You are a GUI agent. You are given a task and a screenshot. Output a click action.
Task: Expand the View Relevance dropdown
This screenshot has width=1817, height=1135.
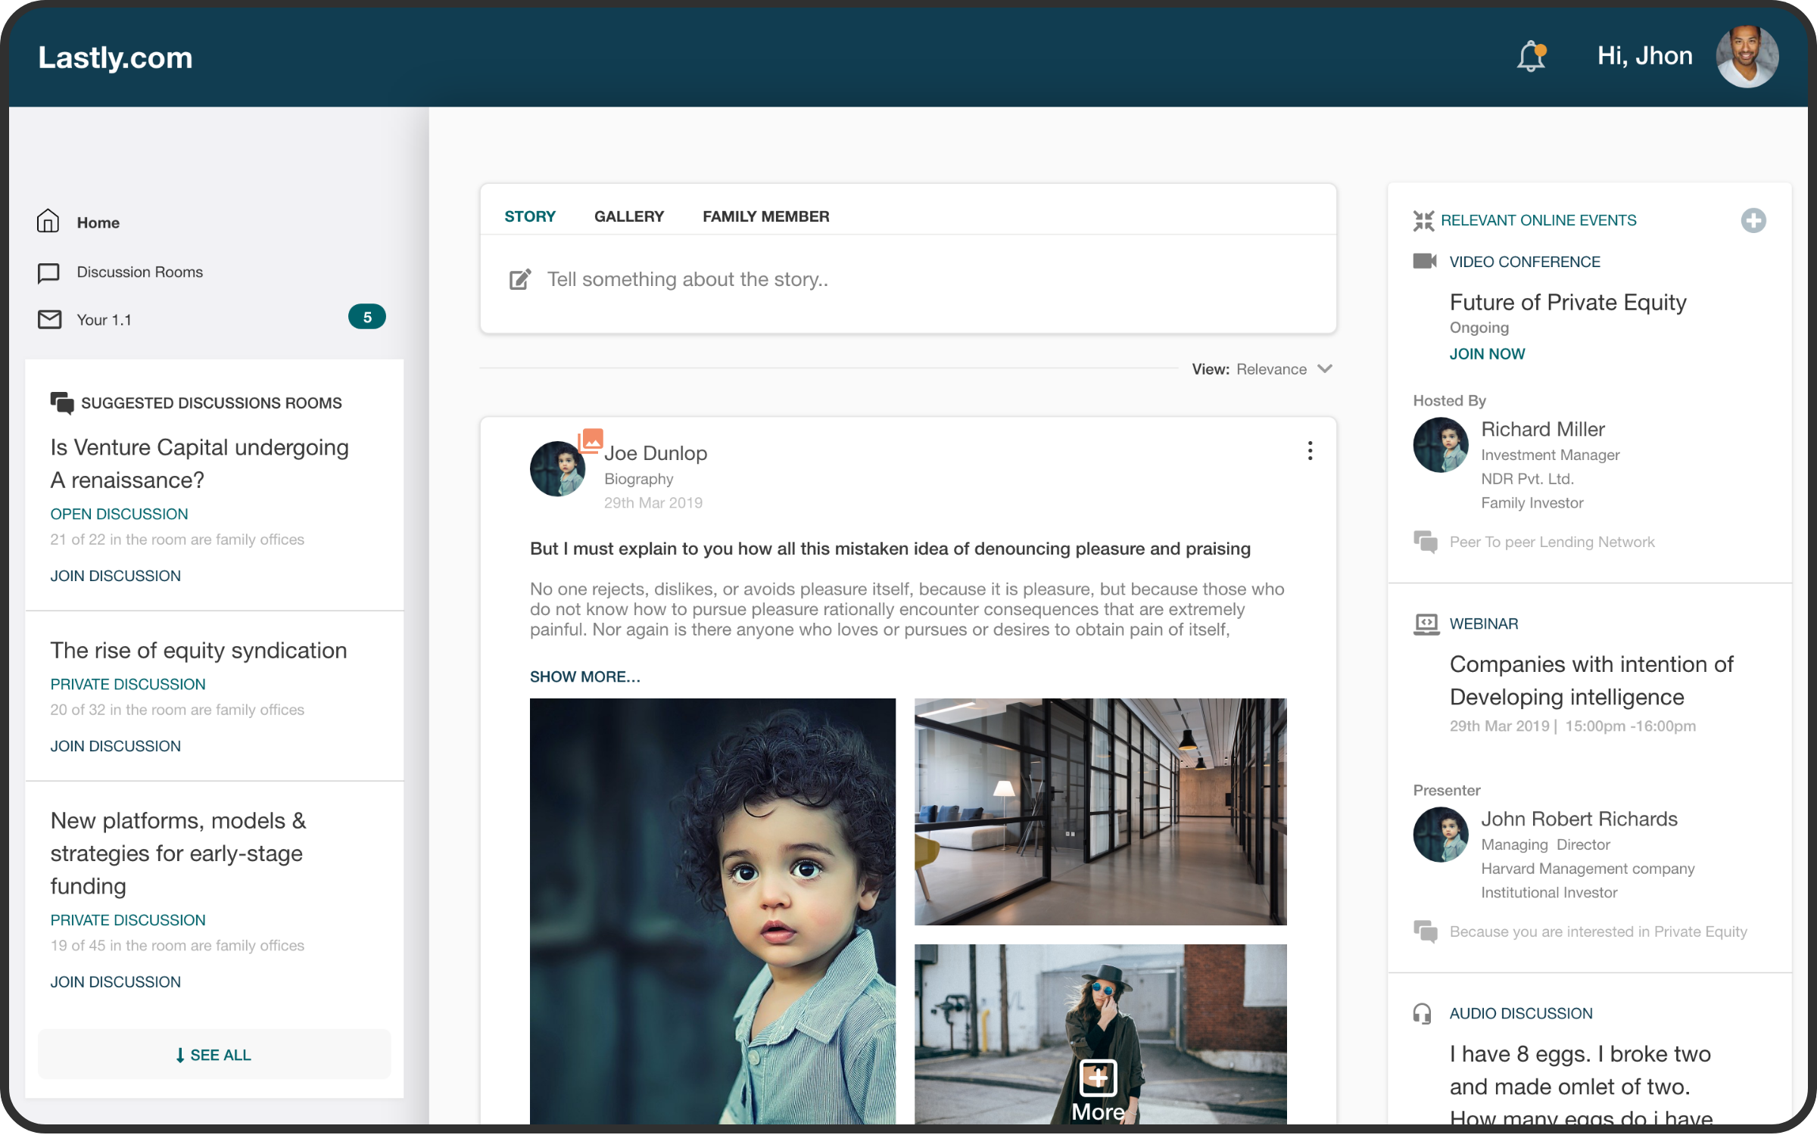click(1323, 368)
